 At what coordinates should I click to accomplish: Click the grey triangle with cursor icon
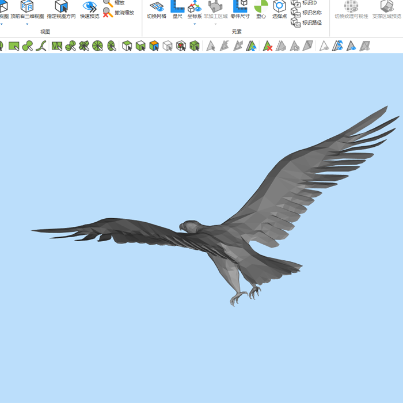[x=211, y=46]
